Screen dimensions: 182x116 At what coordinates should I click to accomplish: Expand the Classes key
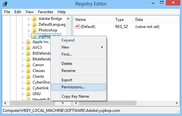(x=23, y=71)
